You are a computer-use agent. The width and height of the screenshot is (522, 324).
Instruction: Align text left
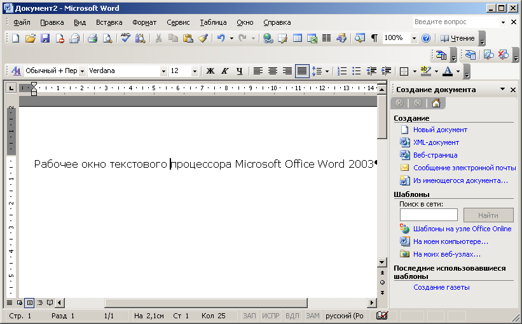[258, 71]
